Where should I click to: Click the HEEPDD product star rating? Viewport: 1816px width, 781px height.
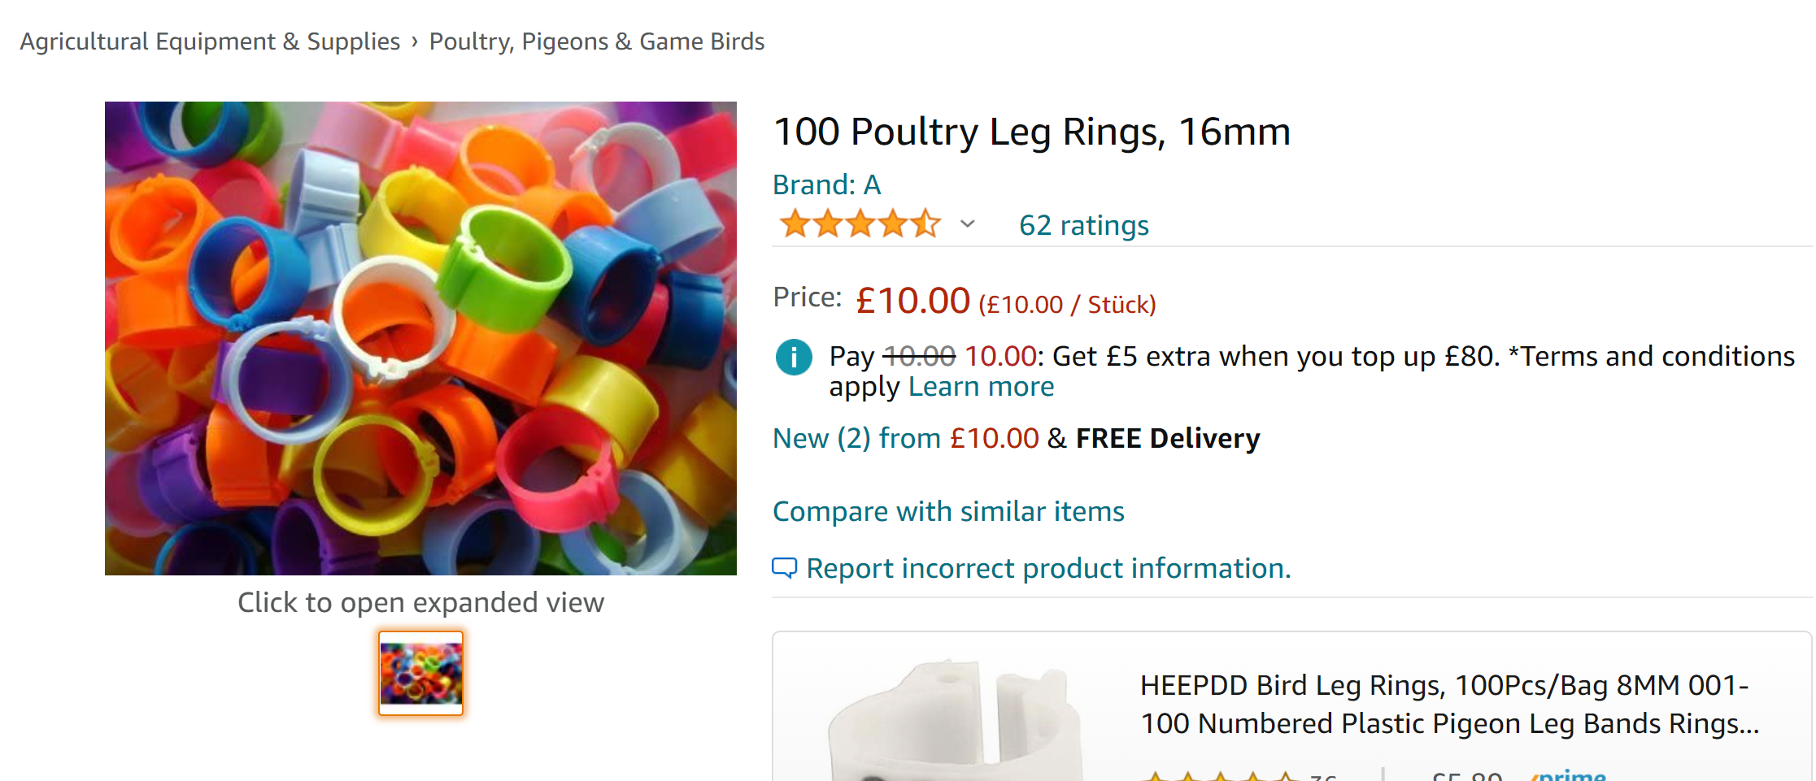click(1220, 776)
